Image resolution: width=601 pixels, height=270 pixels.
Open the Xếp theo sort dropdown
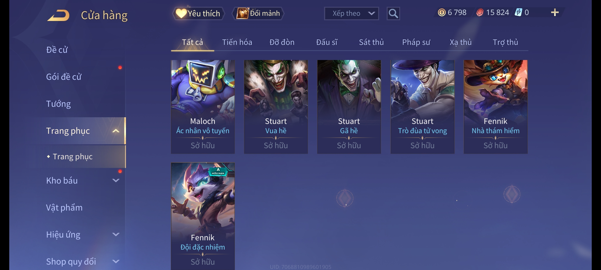click(x=351, y=13)
